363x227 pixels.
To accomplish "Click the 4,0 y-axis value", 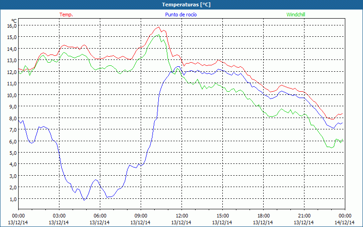I will 13,164.
